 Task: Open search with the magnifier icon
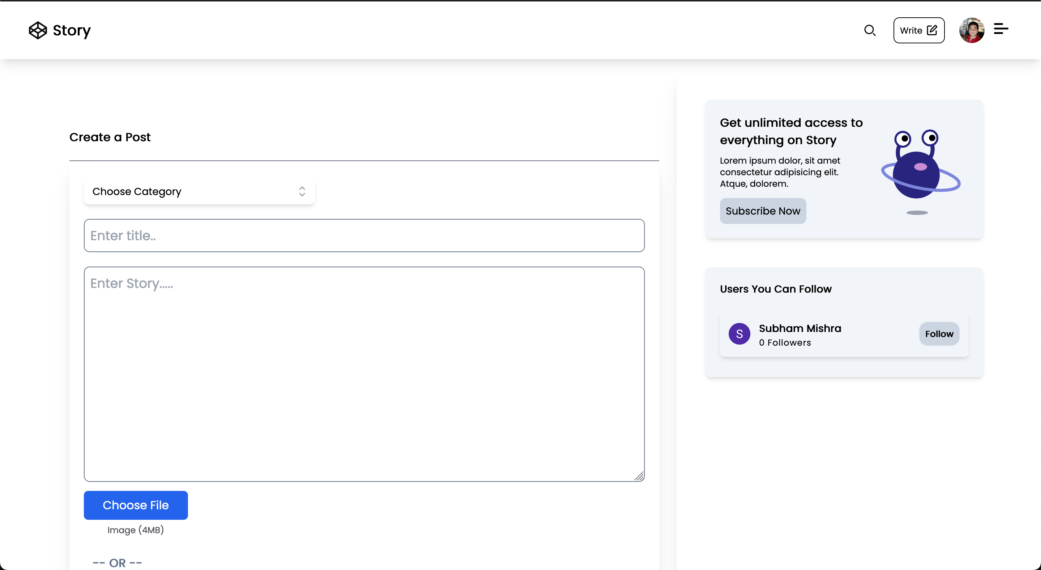870,30
